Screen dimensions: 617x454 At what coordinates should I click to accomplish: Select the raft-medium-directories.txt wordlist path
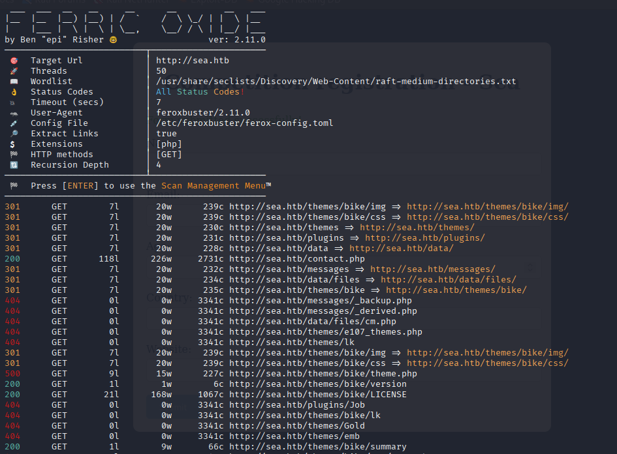336,82
